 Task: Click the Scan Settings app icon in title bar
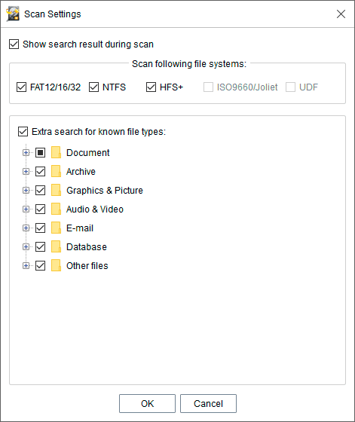(13, 14)
